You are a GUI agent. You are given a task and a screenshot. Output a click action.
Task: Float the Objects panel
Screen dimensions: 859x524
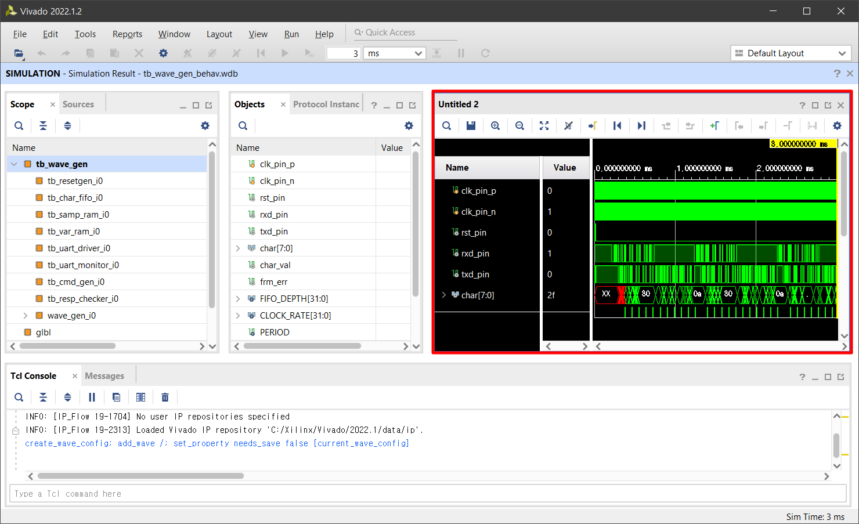pos(412,105)
